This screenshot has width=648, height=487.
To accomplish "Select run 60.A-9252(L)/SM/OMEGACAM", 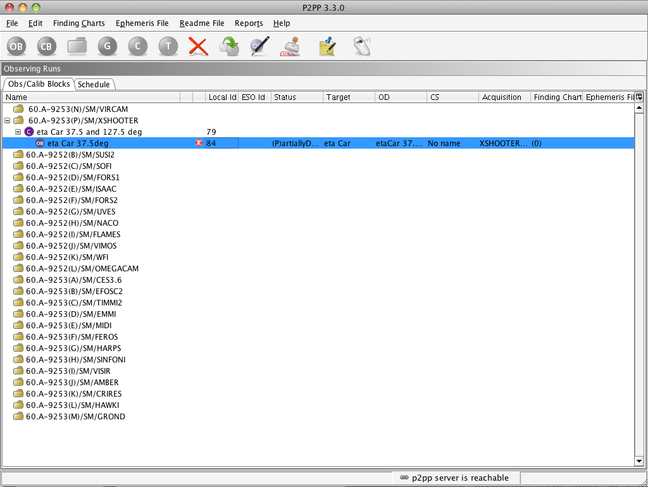I will [82, 269].
